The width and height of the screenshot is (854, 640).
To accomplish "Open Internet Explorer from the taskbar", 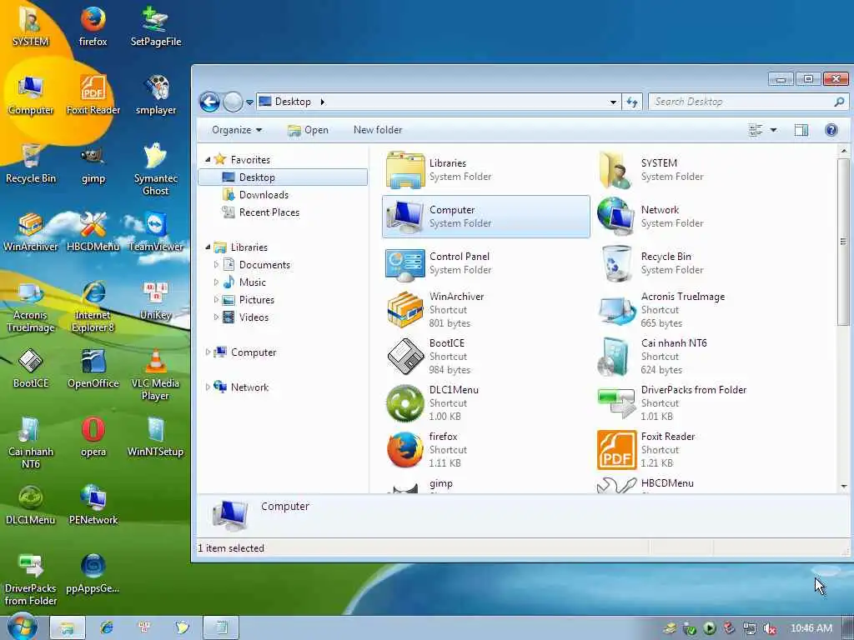I will click(x=106, y=628).
